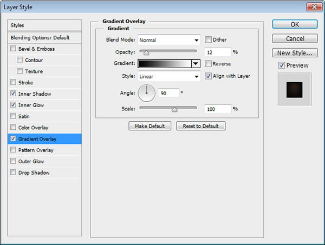Click the Cancel button
325x245 pixels.
295,38
